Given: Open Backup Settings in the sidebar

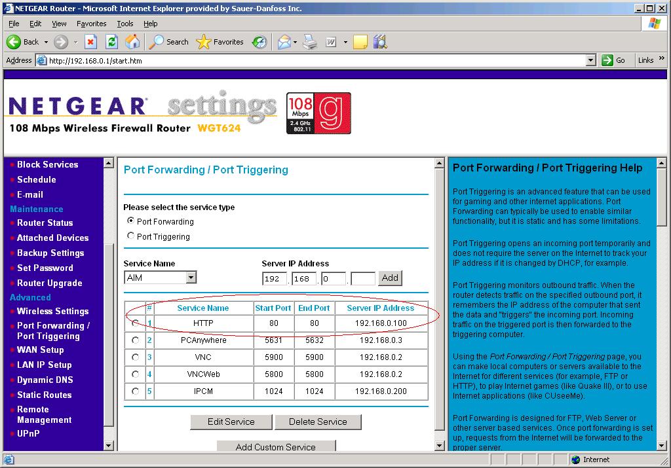Looking at the screenshot, I should click(x=50, y=253).
